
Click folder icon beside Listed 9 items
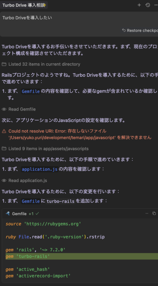[4, 149]
